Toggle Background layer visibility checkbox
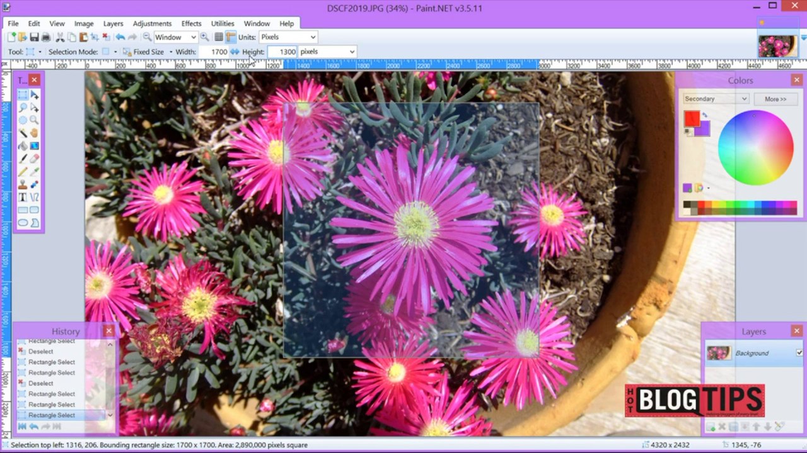The height and width of the screenshot is (453, 807). [x=799, y=353]
